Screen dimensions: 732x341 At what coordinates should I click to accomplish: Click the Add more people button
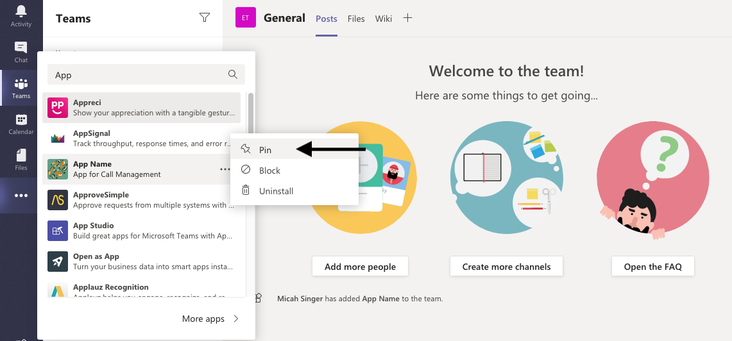360,266
